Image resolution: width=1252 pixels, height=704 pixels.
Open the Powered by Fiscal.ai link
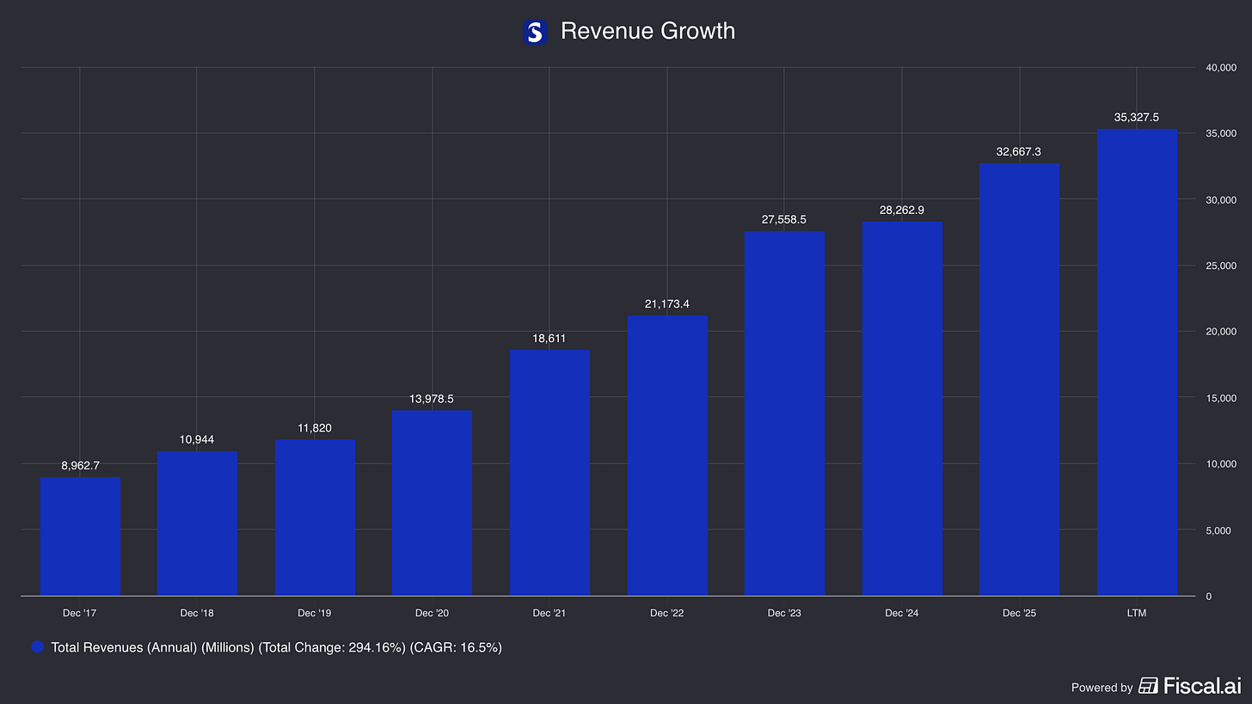[1155, 685]
